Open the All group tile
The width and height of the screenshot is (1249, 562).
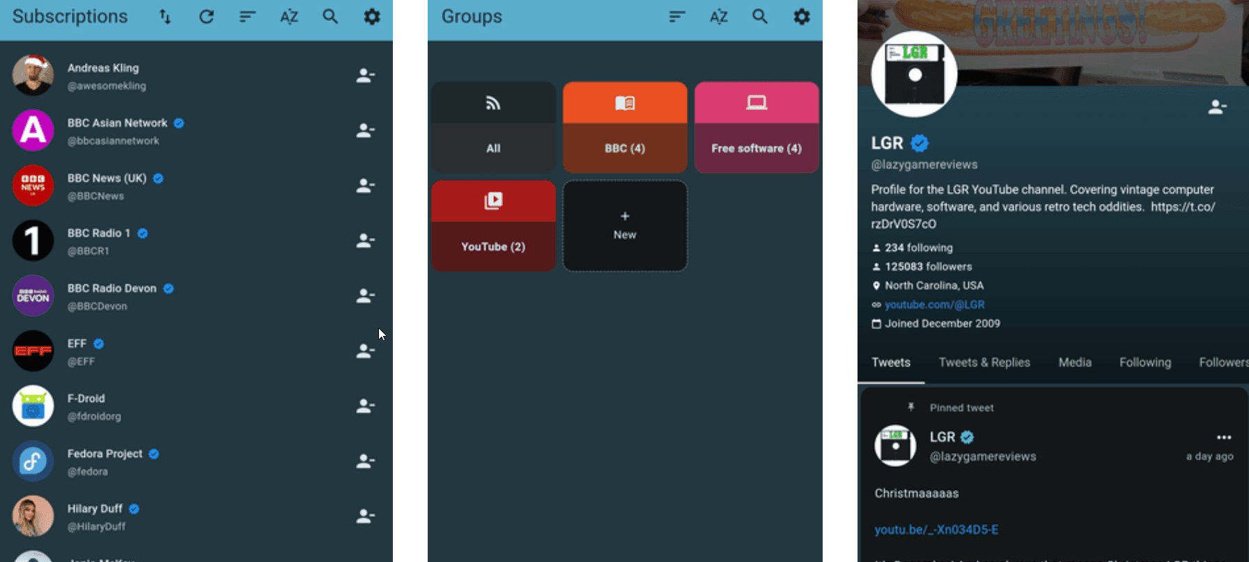click(493, 127)
